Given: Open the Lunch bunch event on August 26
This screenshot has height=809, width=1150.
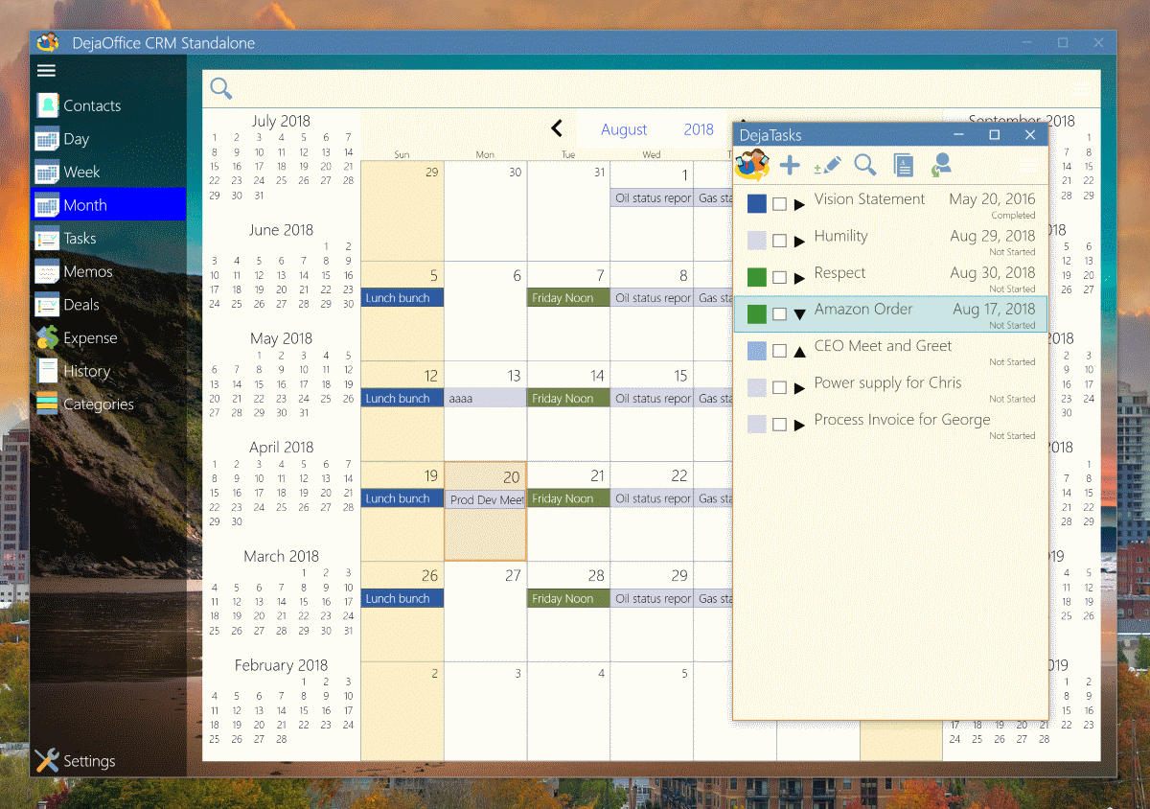Looking at the screenshot, I should [402, 598].
